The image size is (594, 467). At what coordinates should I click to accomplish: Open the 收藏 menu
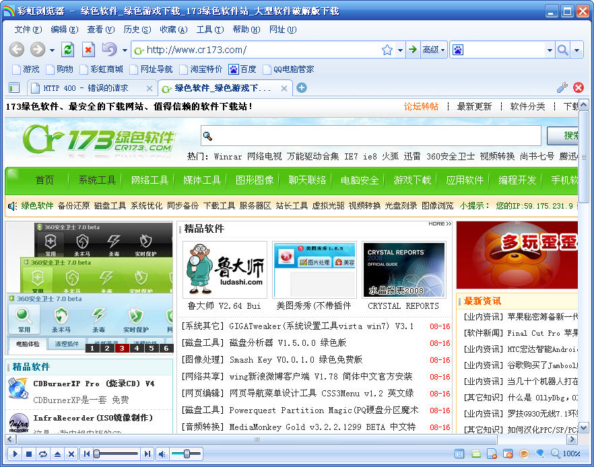pyautogui.click(x=173, y=30)
